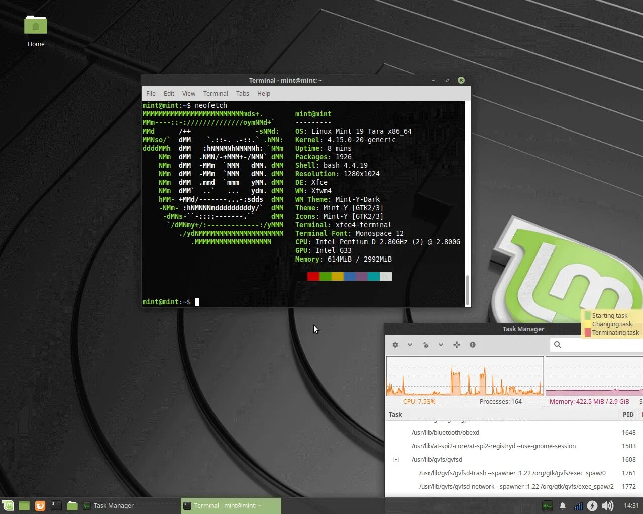This screenshot has width=643, height=514.
Task: Open the Tabs menu in terminal
Action: click(243, 93)
